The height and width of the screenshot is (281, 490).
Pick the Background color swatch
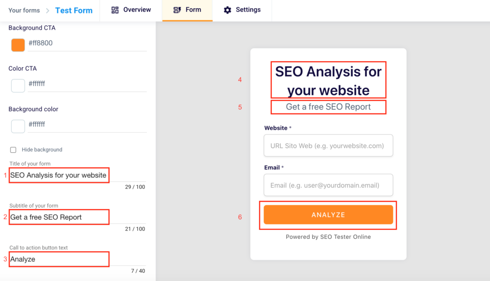pyautogui.click(x=18, y=126)
